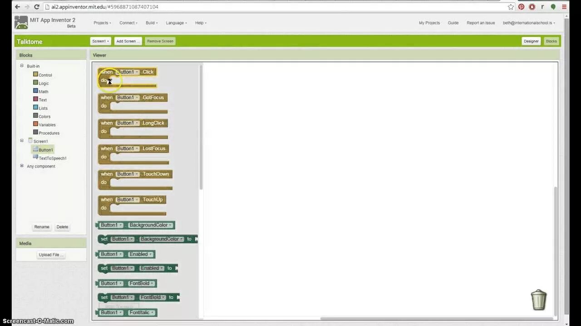Click the Rename button
The image size is (581, 326).
(x=42, y=227)
